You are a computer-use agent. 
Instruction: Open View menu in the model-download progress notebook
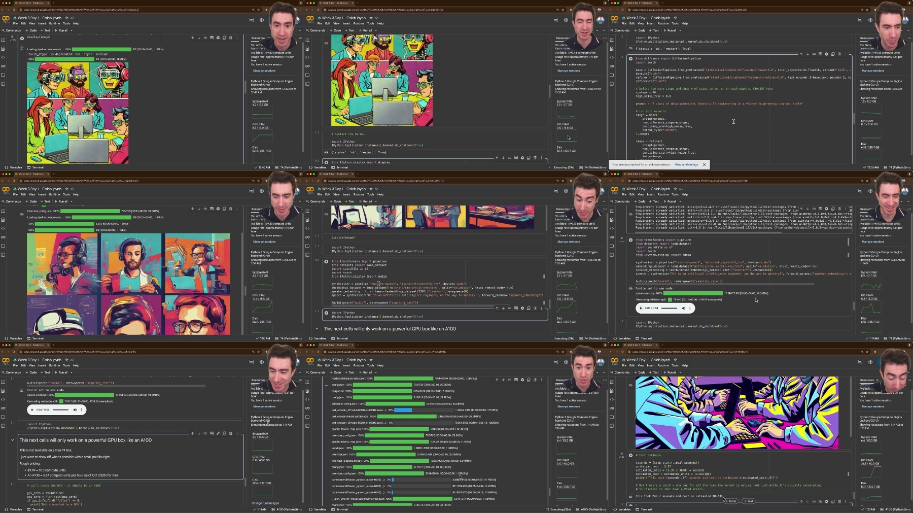coord(336,365)
